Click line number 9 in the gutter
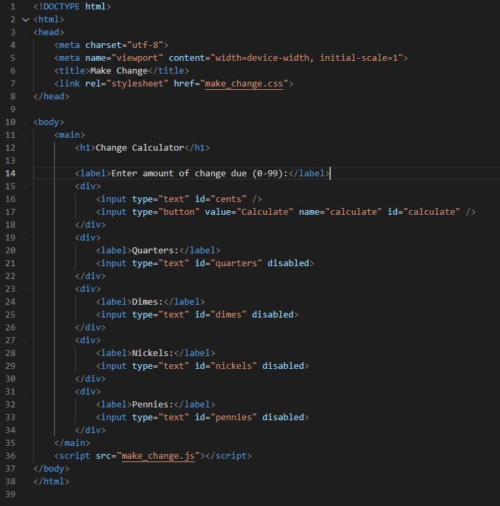The image size is (500, 506). click(x=13, y=109)
